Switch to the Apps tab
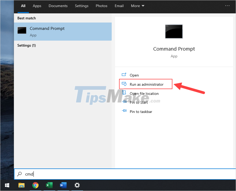 [37, 6]
